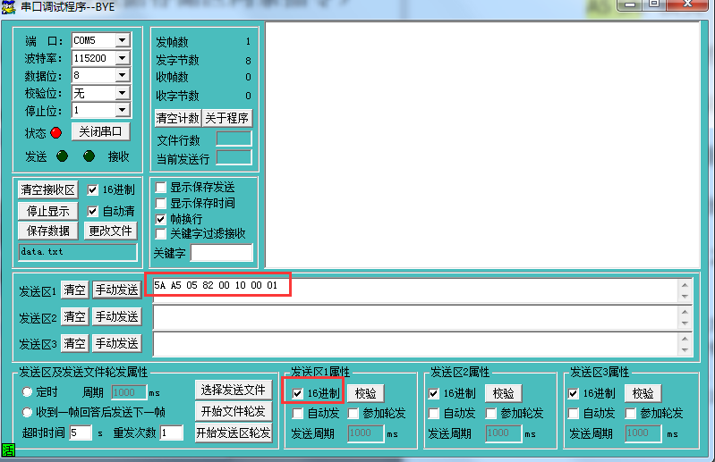Click the 关闭串口 button
715x462 pixels.
point(101,131)
